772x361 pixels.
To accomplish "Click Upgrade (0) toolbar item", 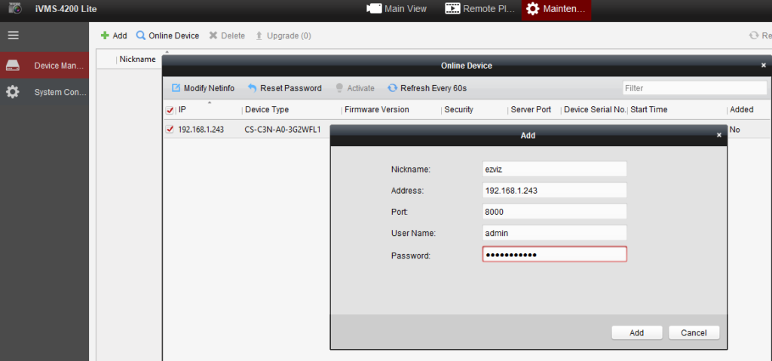I will click(x=283, y=35).
